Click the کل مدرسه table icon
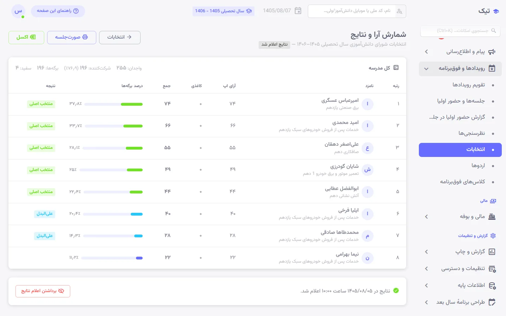This screenshot has height=316, width=506. pos(396,68)
